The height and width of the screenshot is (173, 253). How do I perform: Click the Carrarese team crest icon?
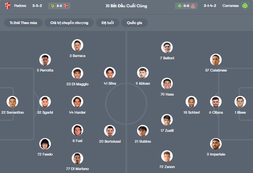(x=244, y=6)
